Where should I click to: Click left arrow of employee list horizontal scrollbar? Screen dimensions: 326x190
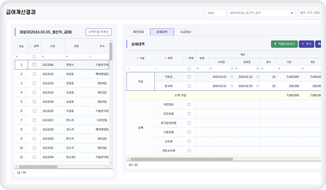pos(17,166)
